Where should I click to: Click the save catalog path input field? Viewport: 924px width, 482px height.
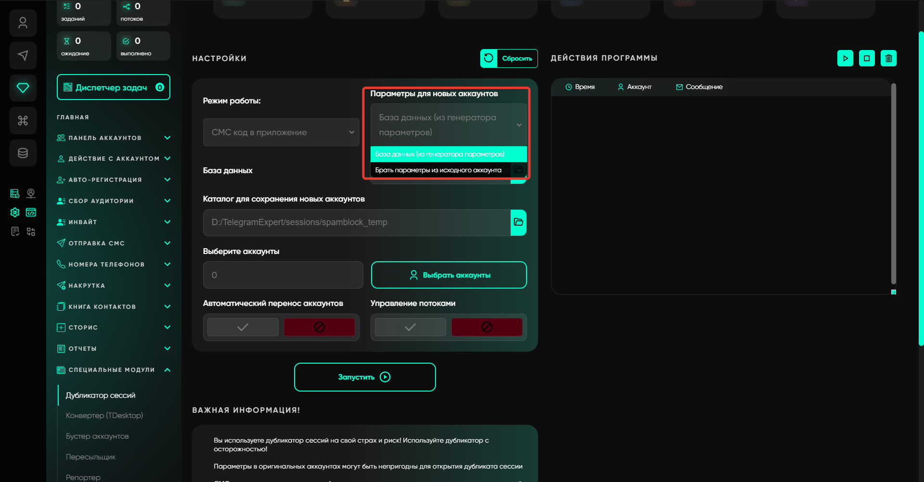(356, 222)
